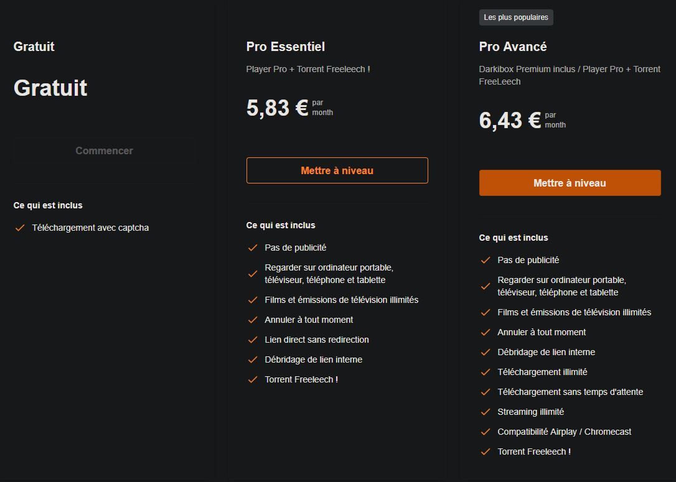The image size is (676, 482).
Task: Click checkmark next to Compatibilité Airplay / Chromecast
Action: coord(486,432)
